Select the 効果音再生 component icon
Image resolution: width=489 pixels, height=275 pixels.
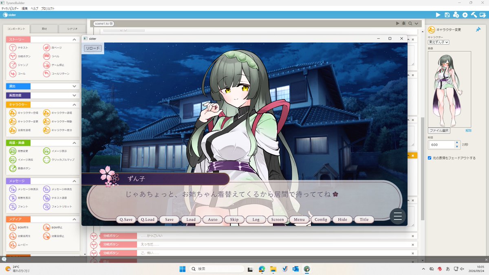click(x=13, y=236)
